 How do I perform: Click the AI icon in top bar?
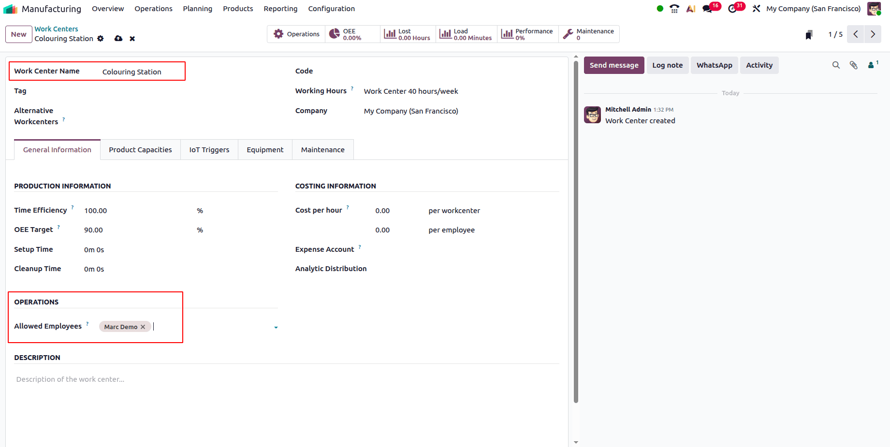click(x=691, y=9)
